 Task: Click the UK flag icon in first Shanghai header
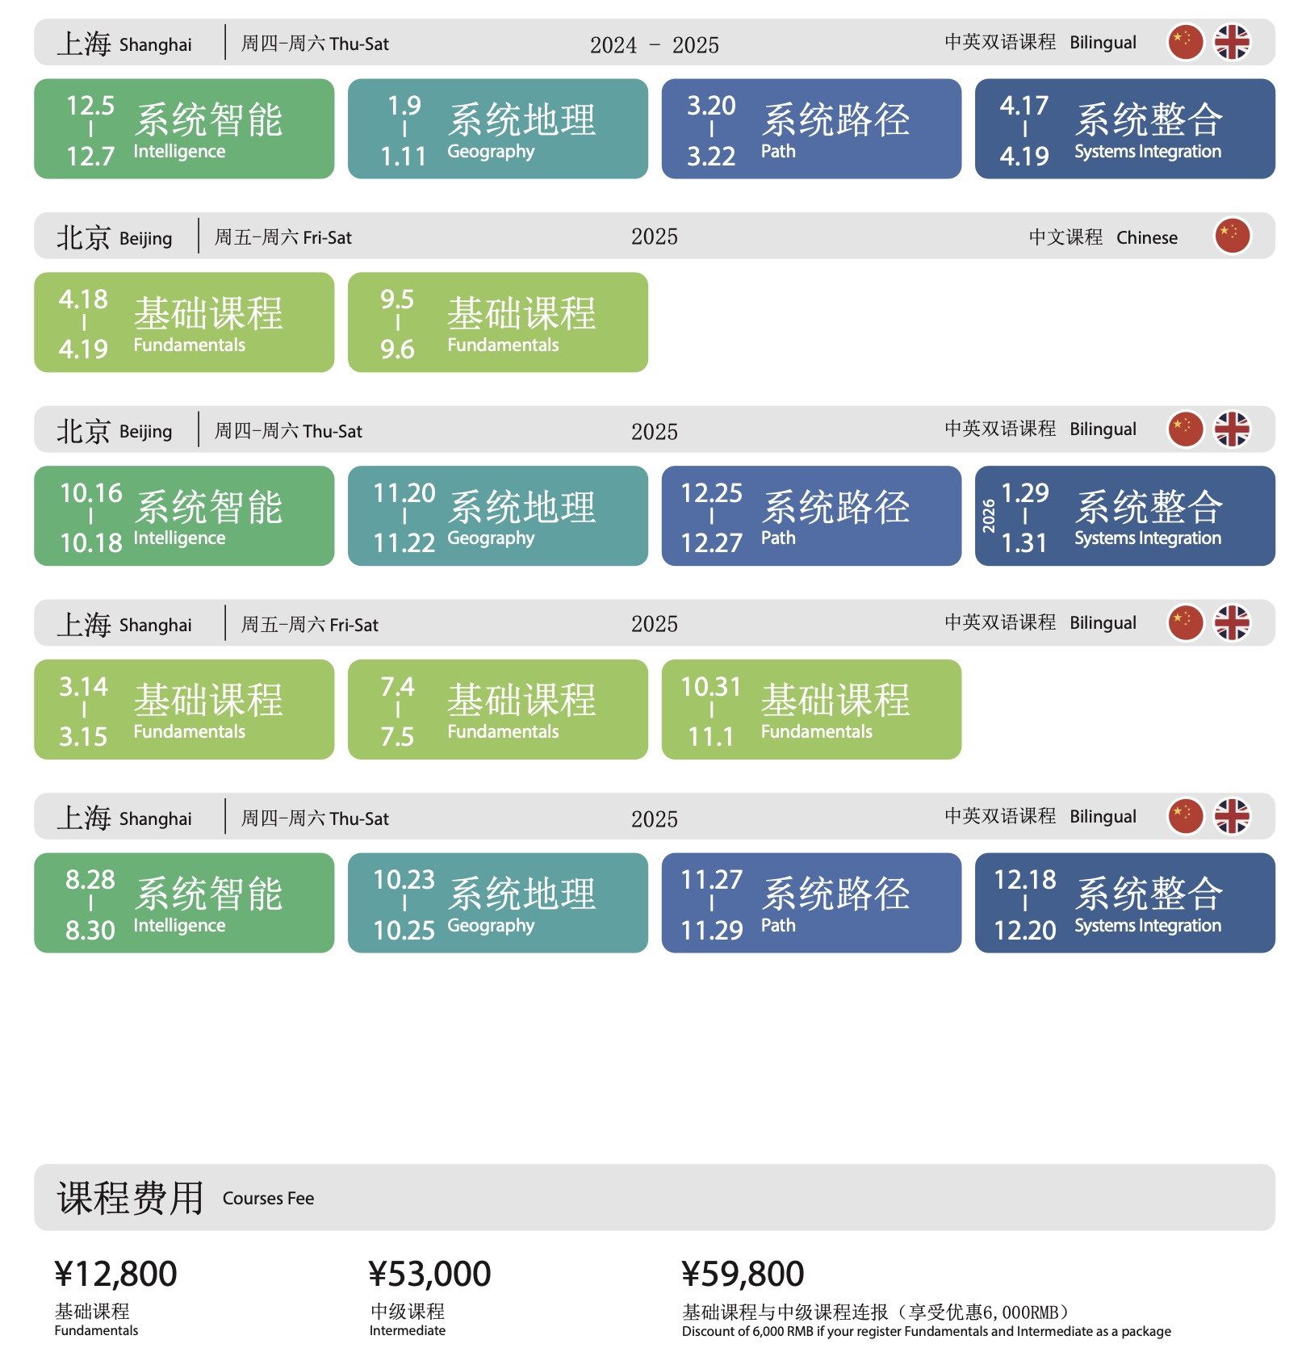1233,42
